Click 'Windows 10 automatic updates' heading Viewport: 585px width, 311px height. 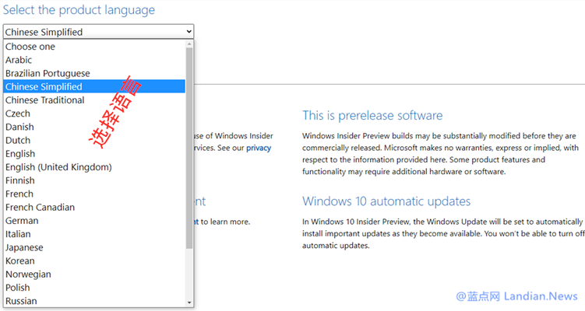coord(386,201)
